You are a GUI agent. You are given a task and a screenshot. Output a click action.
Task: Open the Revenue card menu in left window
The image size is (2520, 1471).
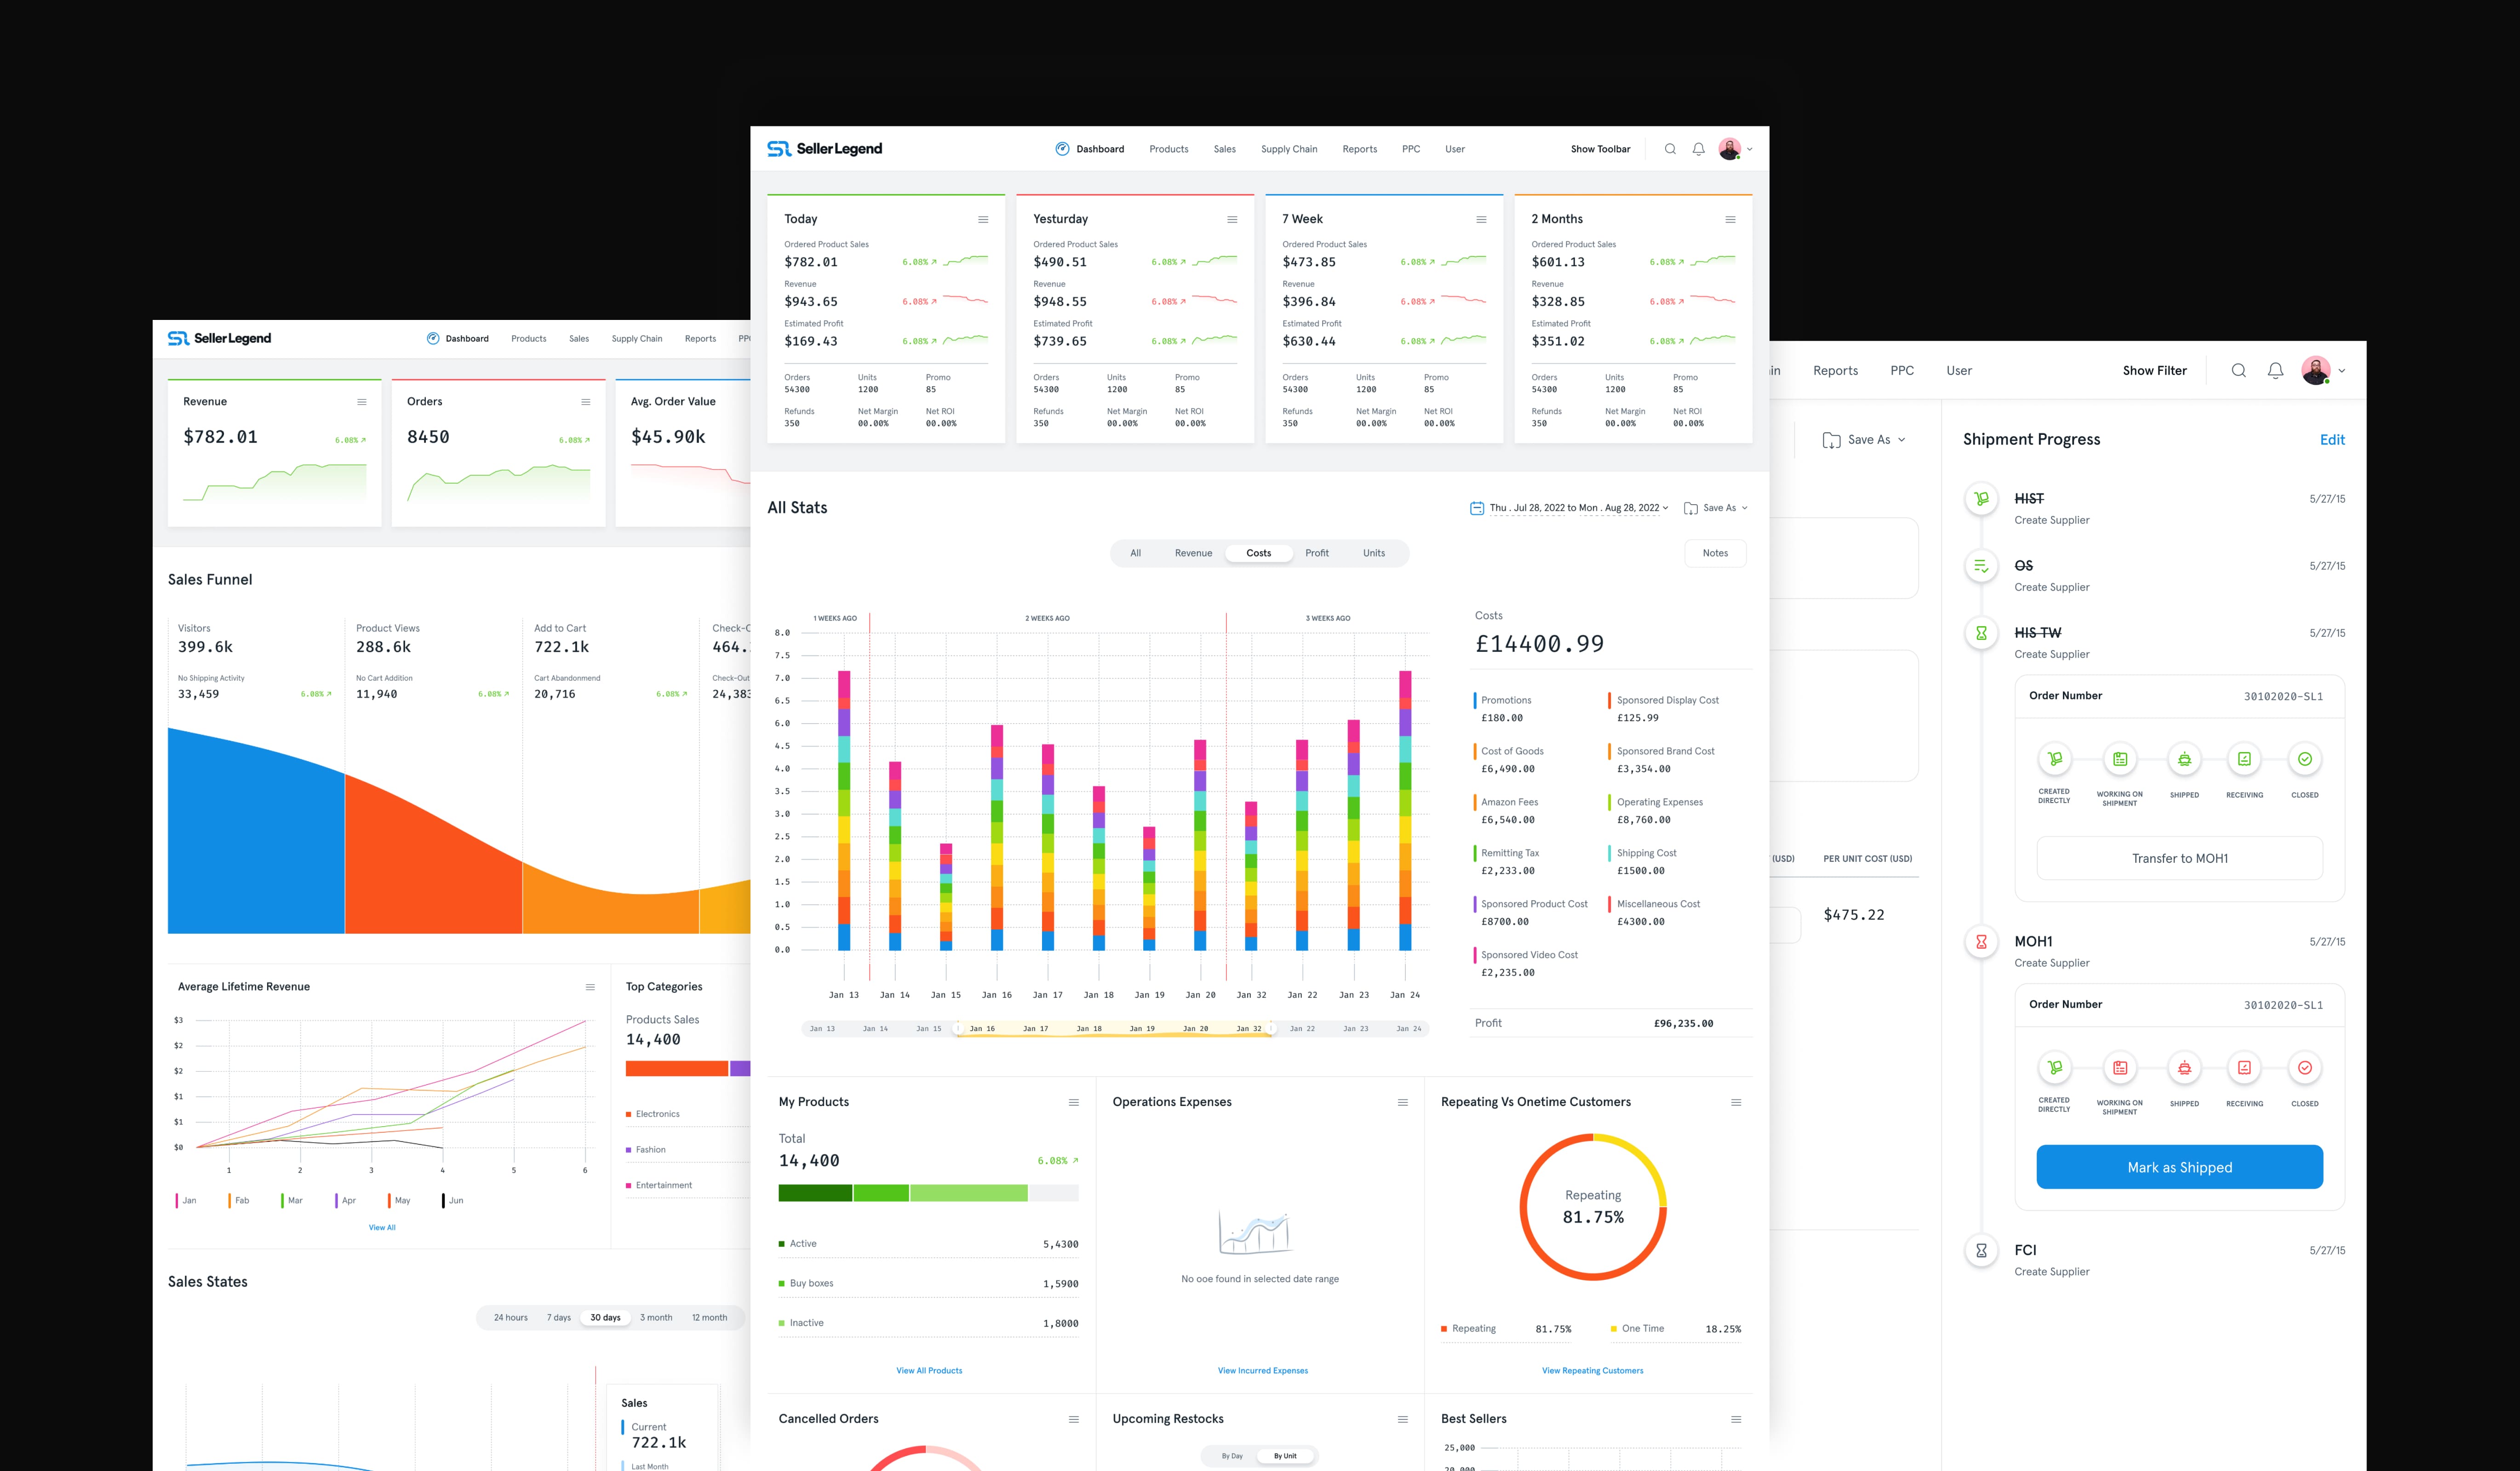362,402
